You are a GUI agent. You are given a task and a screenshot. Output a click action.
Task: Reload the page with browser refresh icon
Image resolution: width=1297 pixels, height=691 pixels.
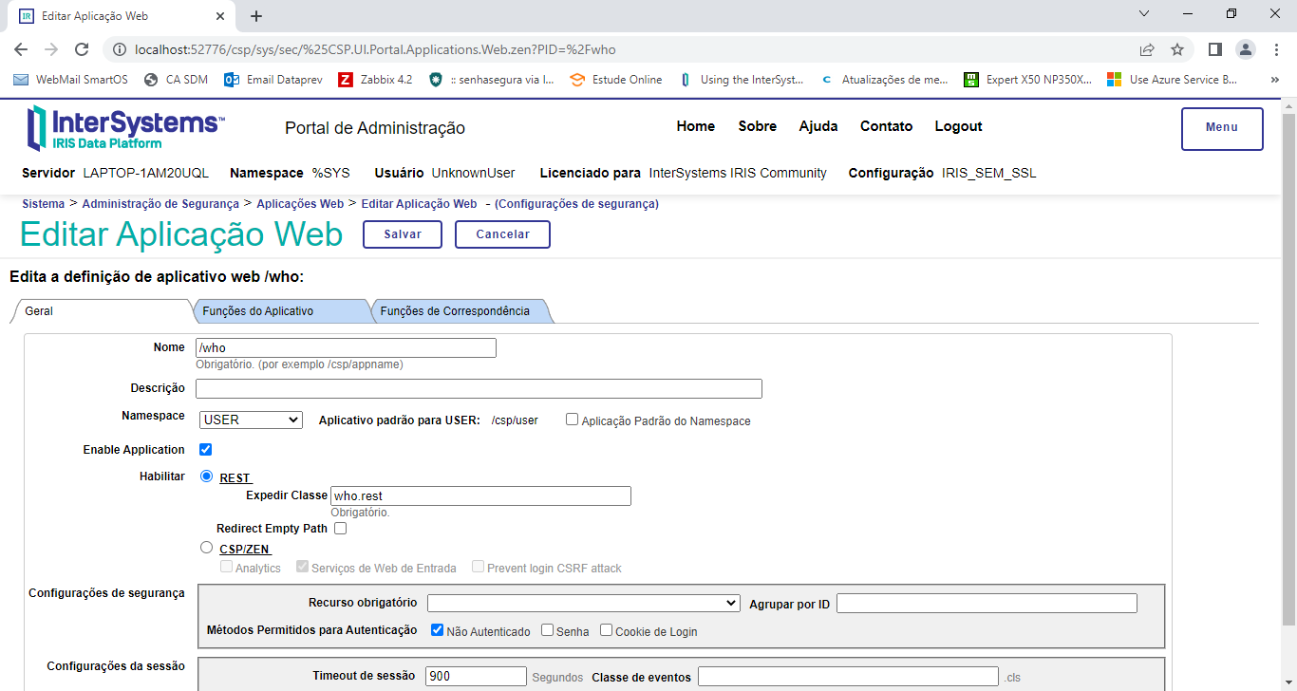point(82,49)
